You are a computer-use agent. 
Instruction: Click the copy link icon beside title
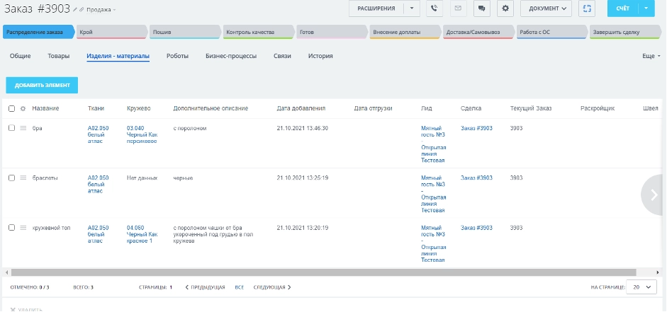point(82,10)
